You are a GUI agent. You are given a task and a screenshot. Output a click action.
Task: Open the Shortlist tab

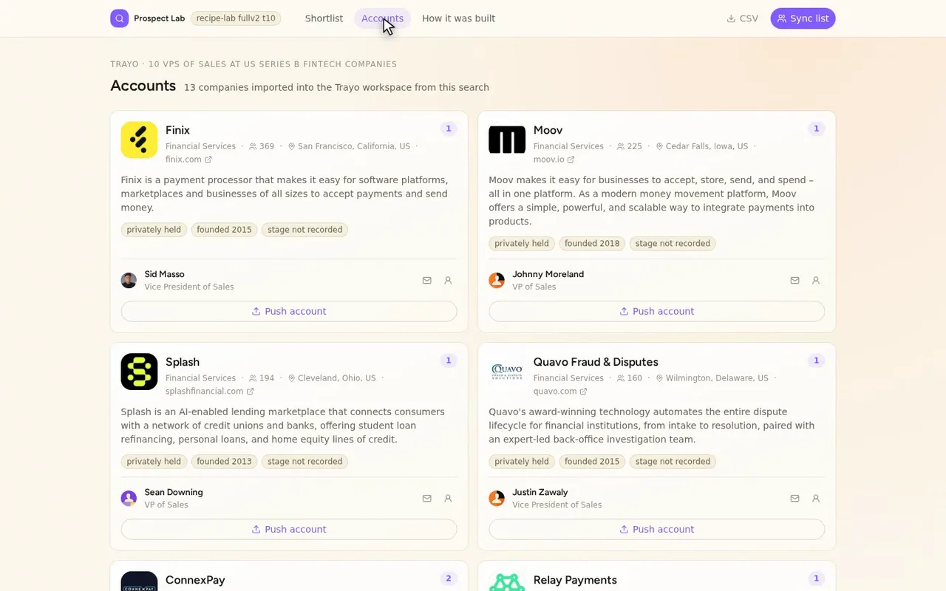click(x=324, y=18)
